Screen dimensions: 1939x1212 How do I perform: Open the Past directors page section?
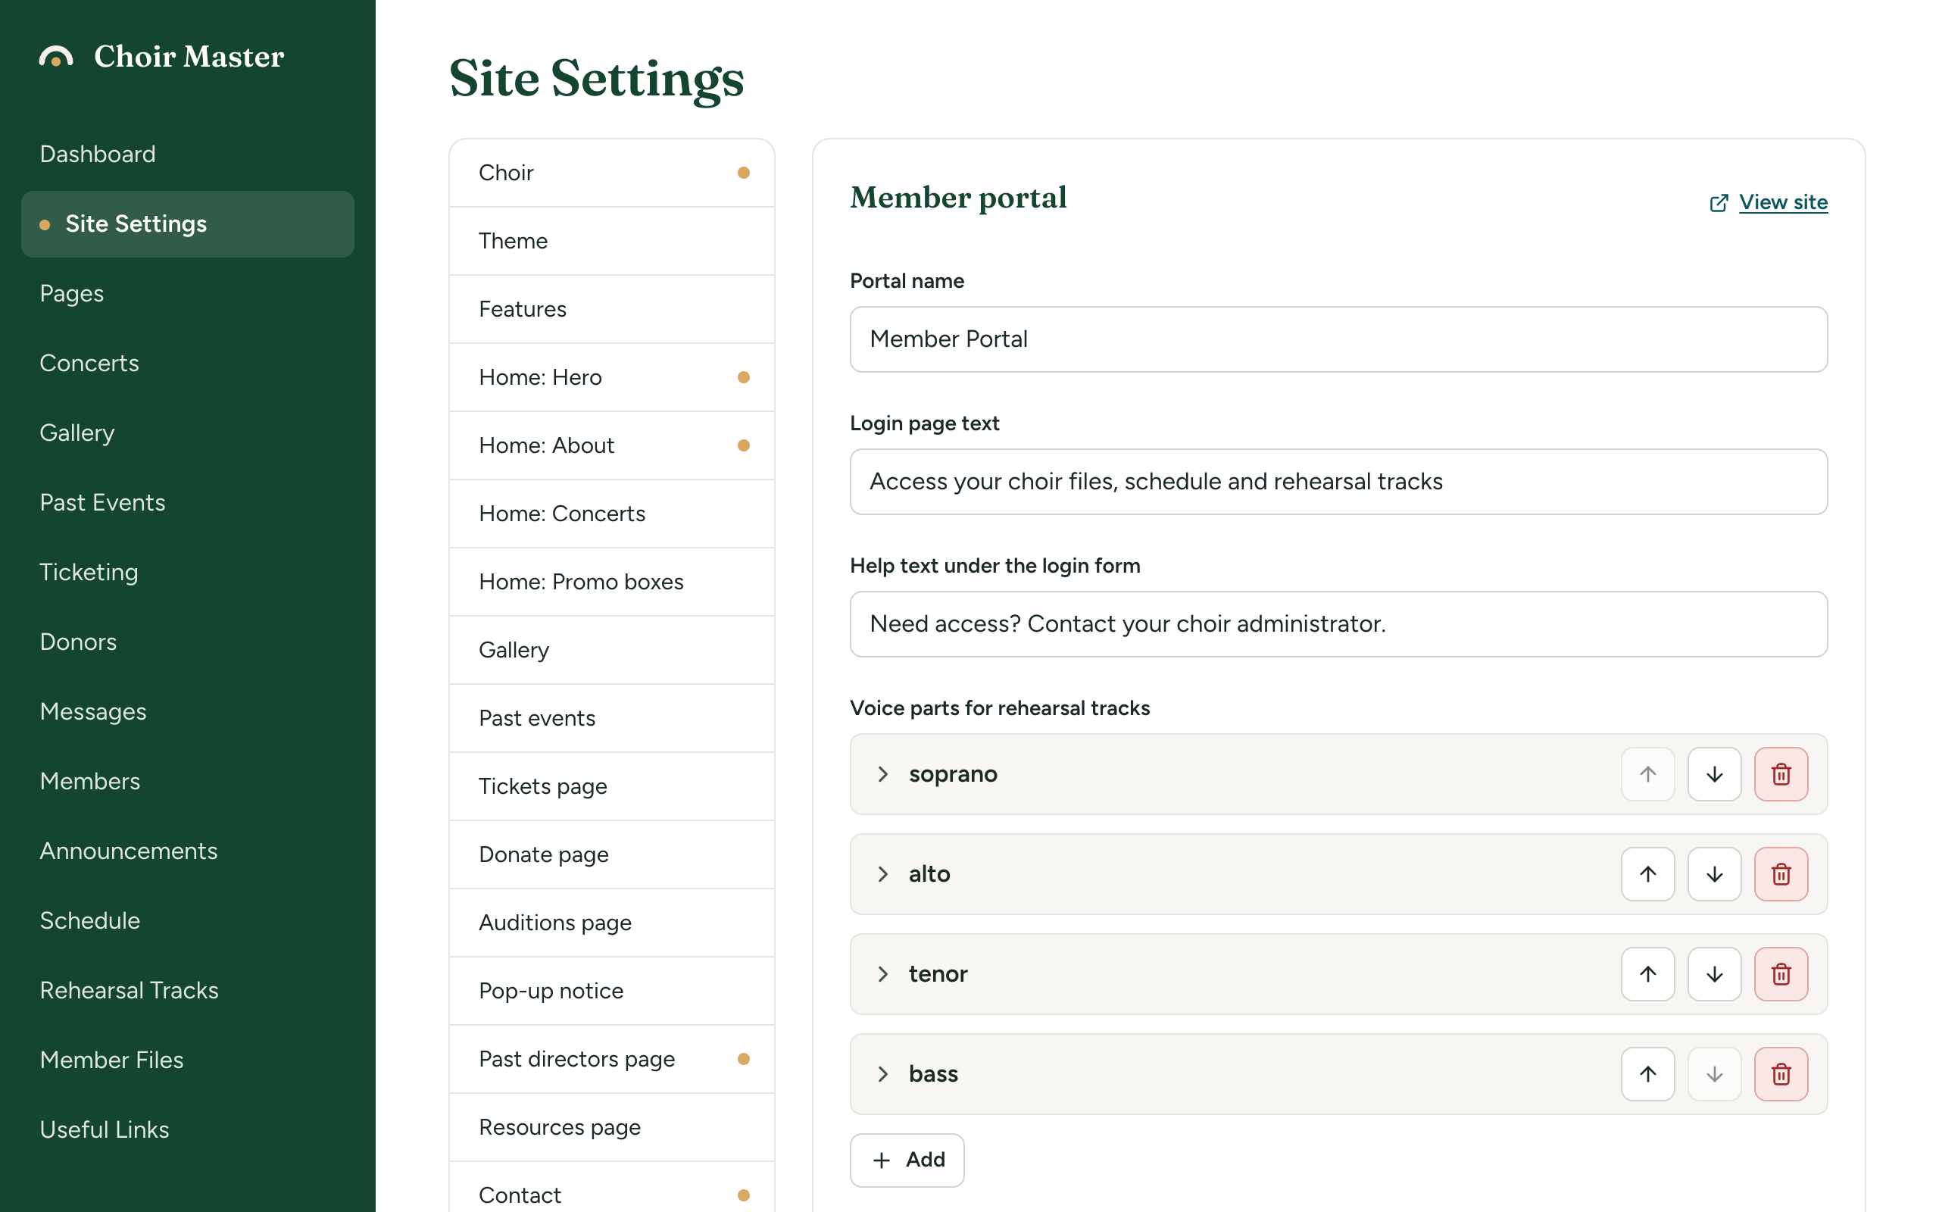[x=611, y=1059]
